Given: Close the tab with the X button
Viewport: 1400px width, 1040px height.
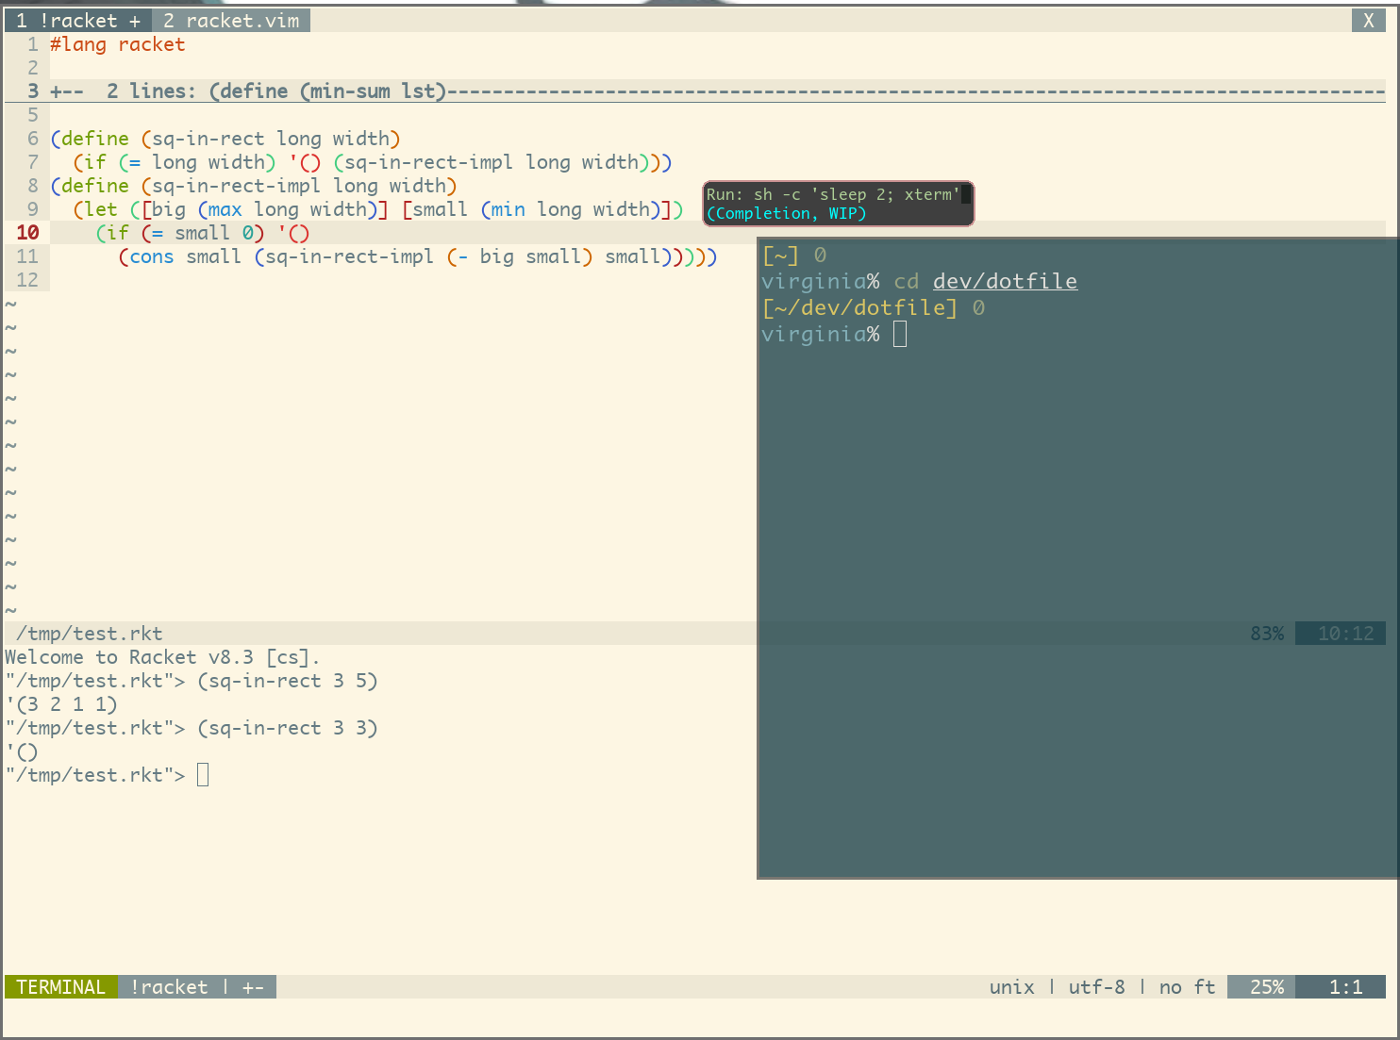Looking at the screenshot, I should pos(1368,21).
